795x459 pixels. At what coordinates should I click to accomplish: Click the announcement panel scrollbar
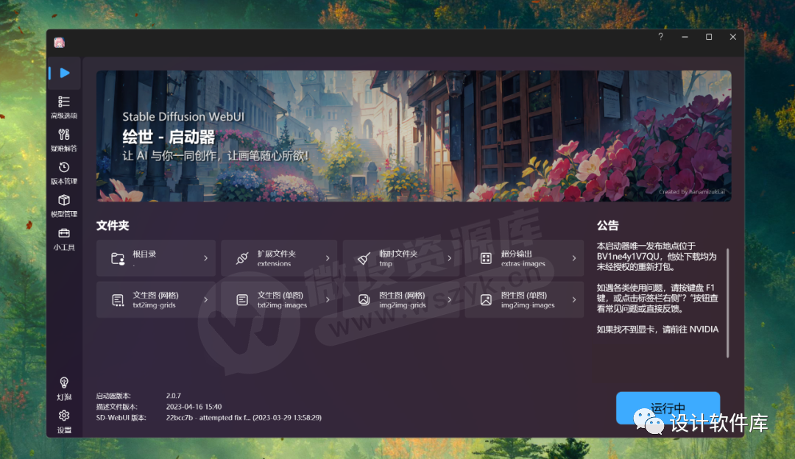727,303
